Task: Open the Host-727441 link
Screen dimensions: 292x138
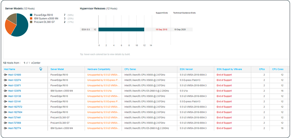Action: pos(15,118)
